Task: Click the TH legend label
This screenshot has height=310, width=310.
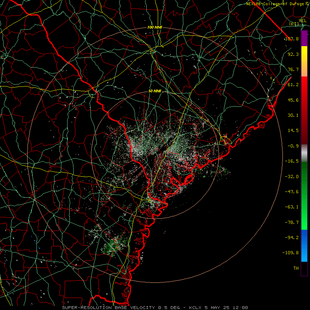Action: tap(296, 268)
